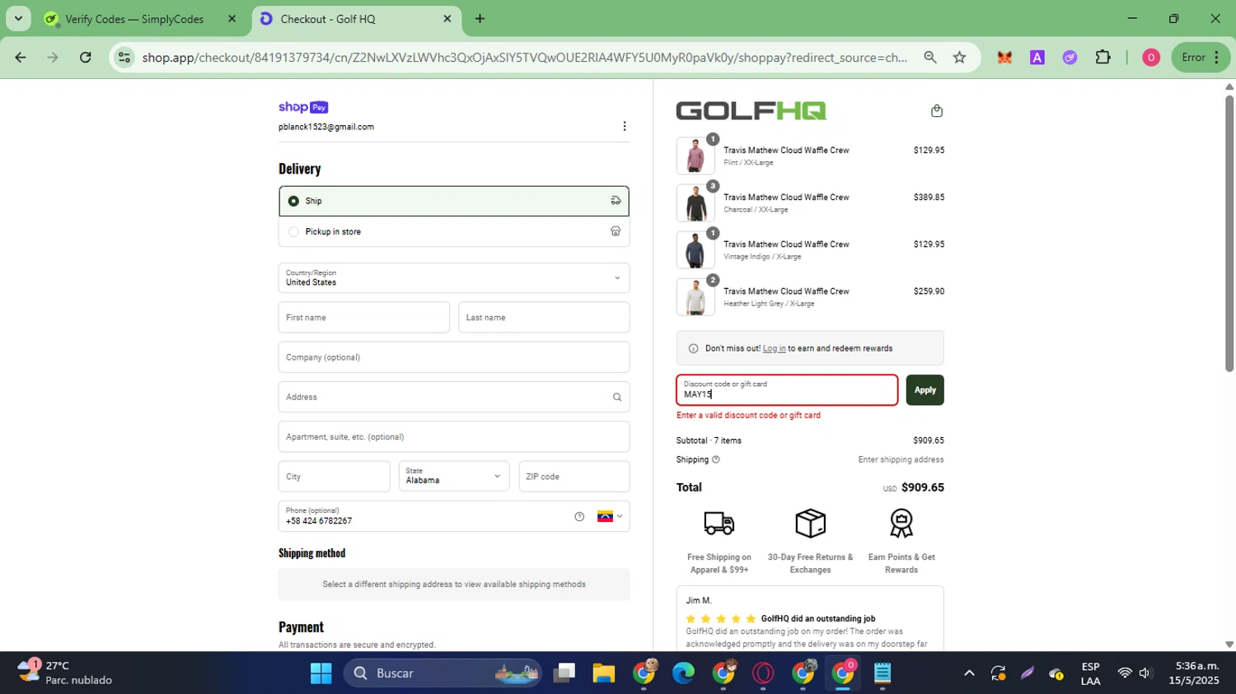
Task: Open the Extensions puzzle icon
Action: coord(1103,57)
